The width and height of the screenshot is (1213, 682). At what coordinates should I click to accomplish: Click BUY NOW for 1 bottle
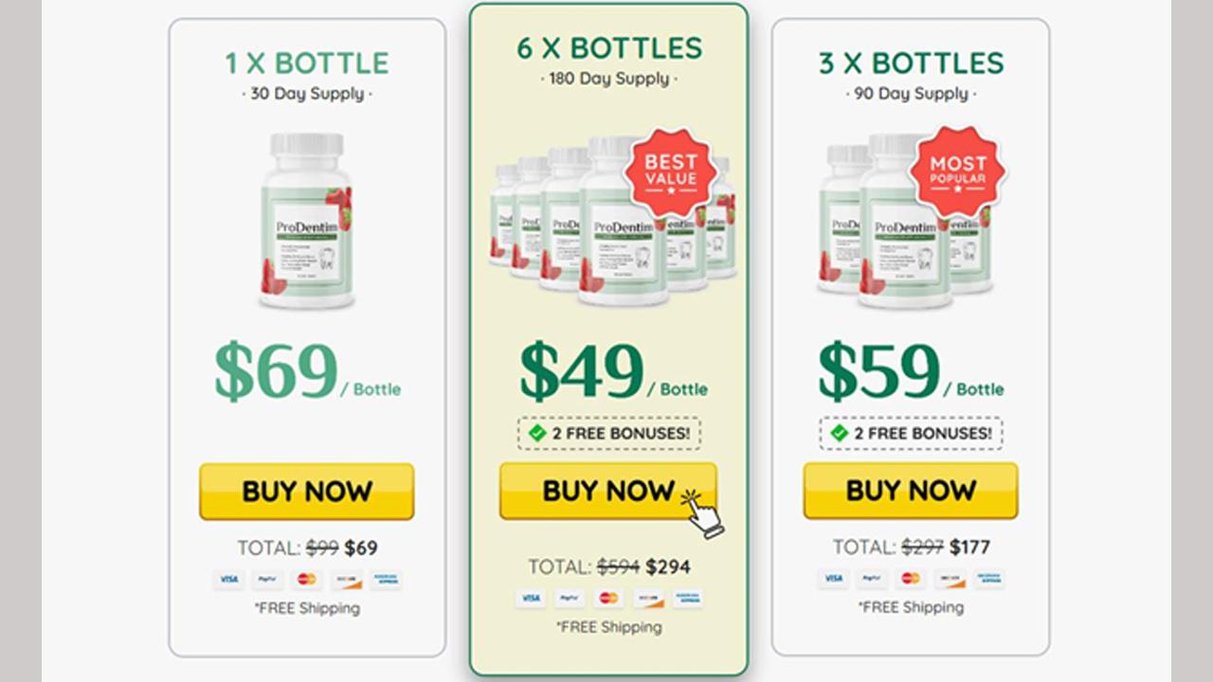click(306, 492)
